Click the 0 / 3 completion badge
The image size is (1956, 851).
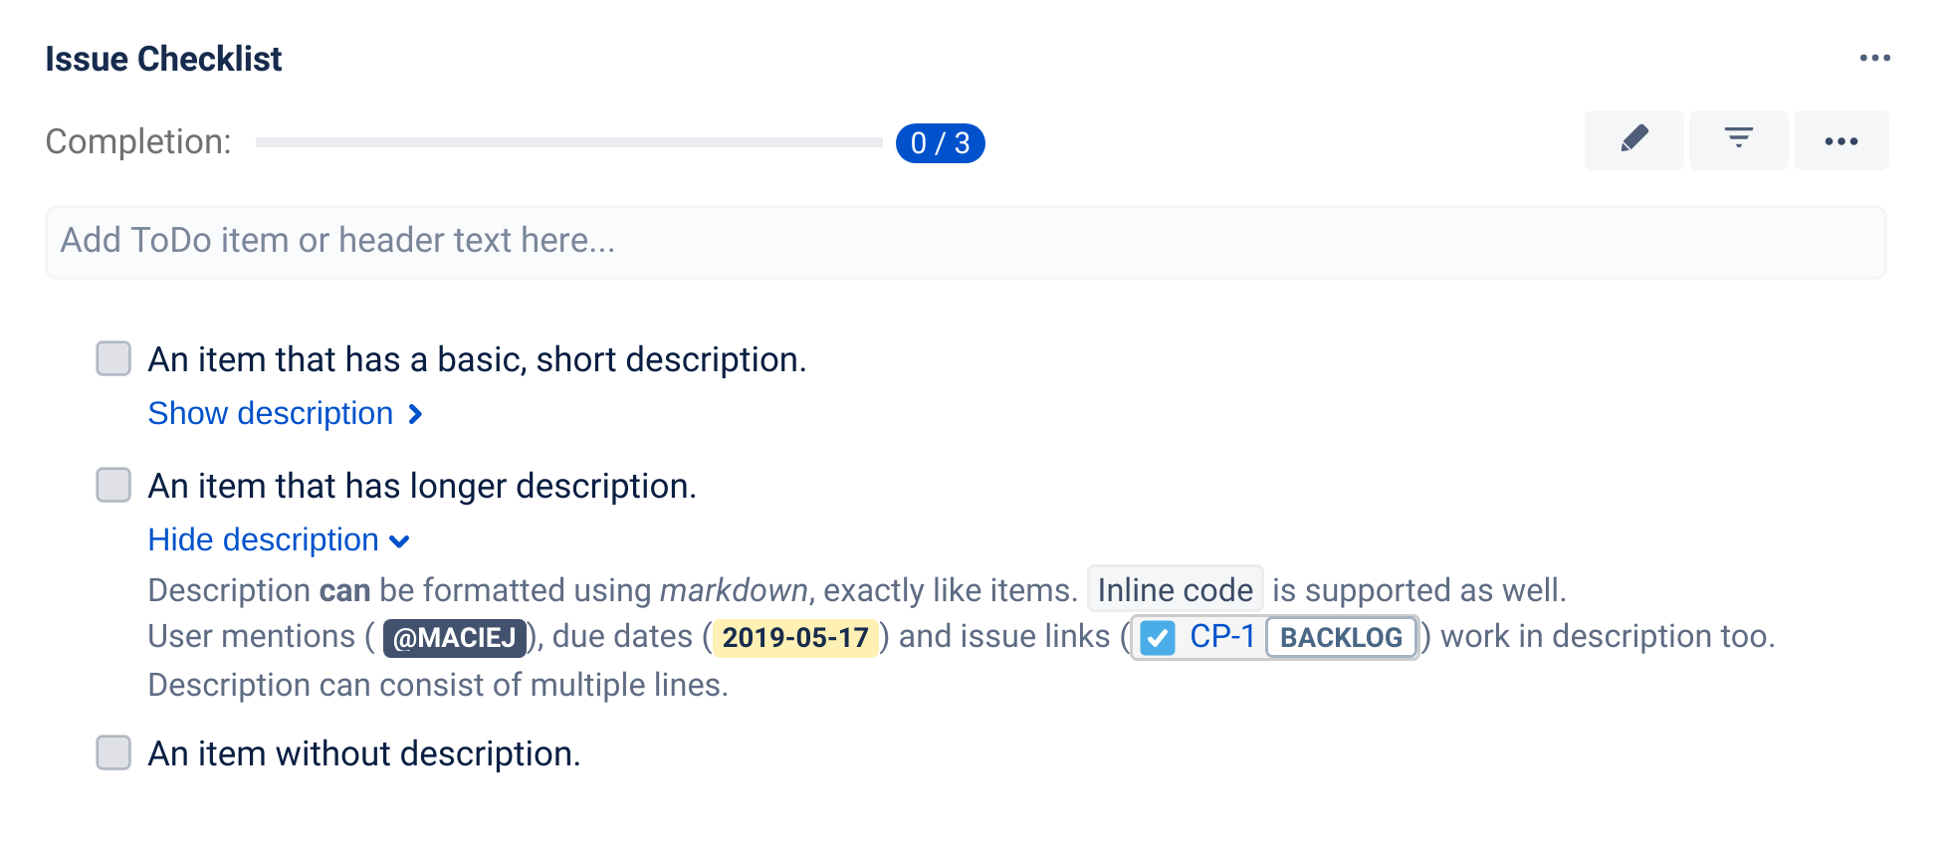[x=940, y=143]
